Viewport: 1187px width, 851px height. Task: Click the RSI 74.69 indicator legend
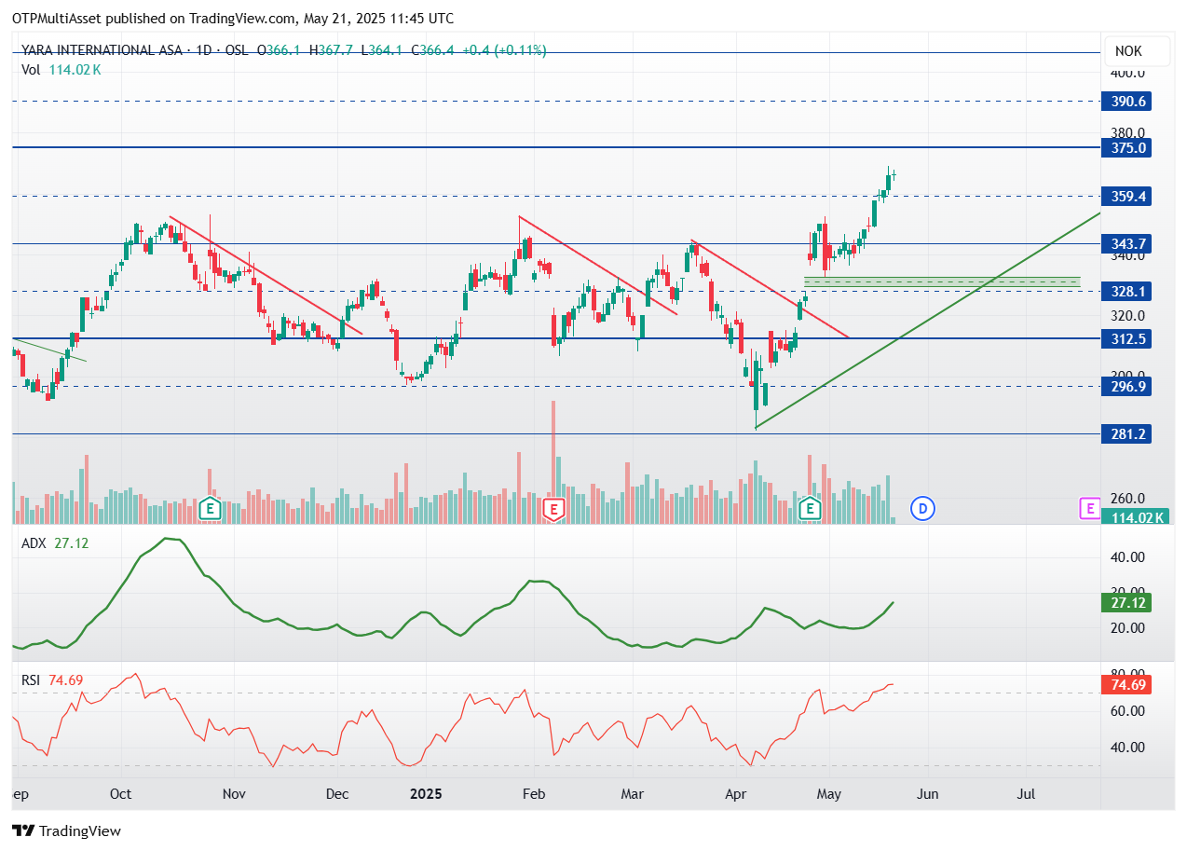click(x=52, y=680)
